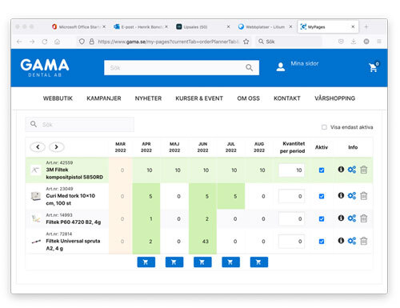
Task: Open Filtek Universal spruta product link
Action: [73, 245]
